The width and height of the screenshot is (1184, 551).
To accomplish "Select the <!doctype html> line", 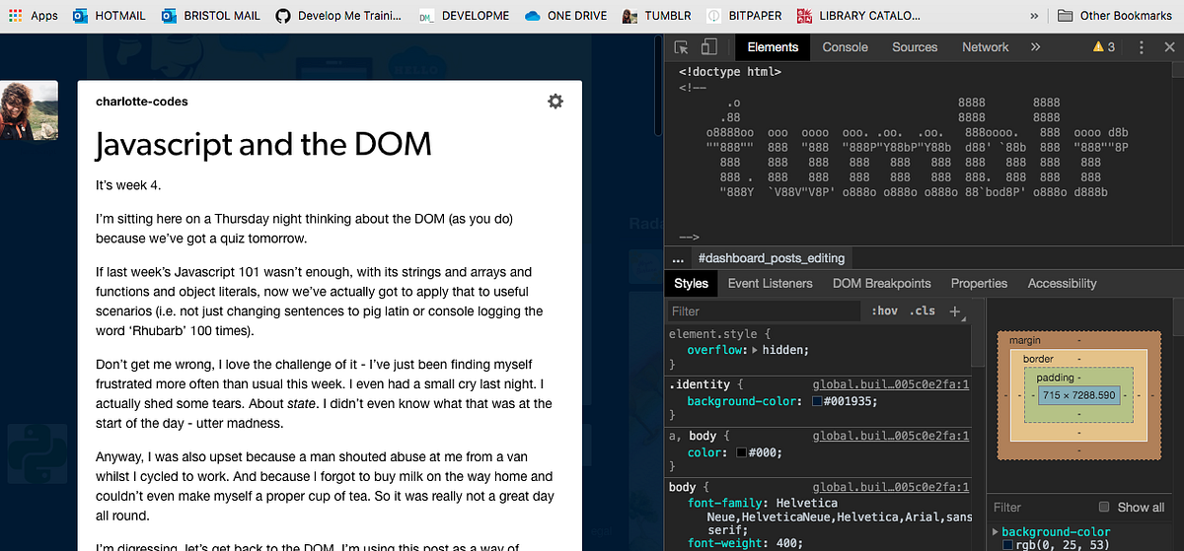I will [x=730, y=72].
